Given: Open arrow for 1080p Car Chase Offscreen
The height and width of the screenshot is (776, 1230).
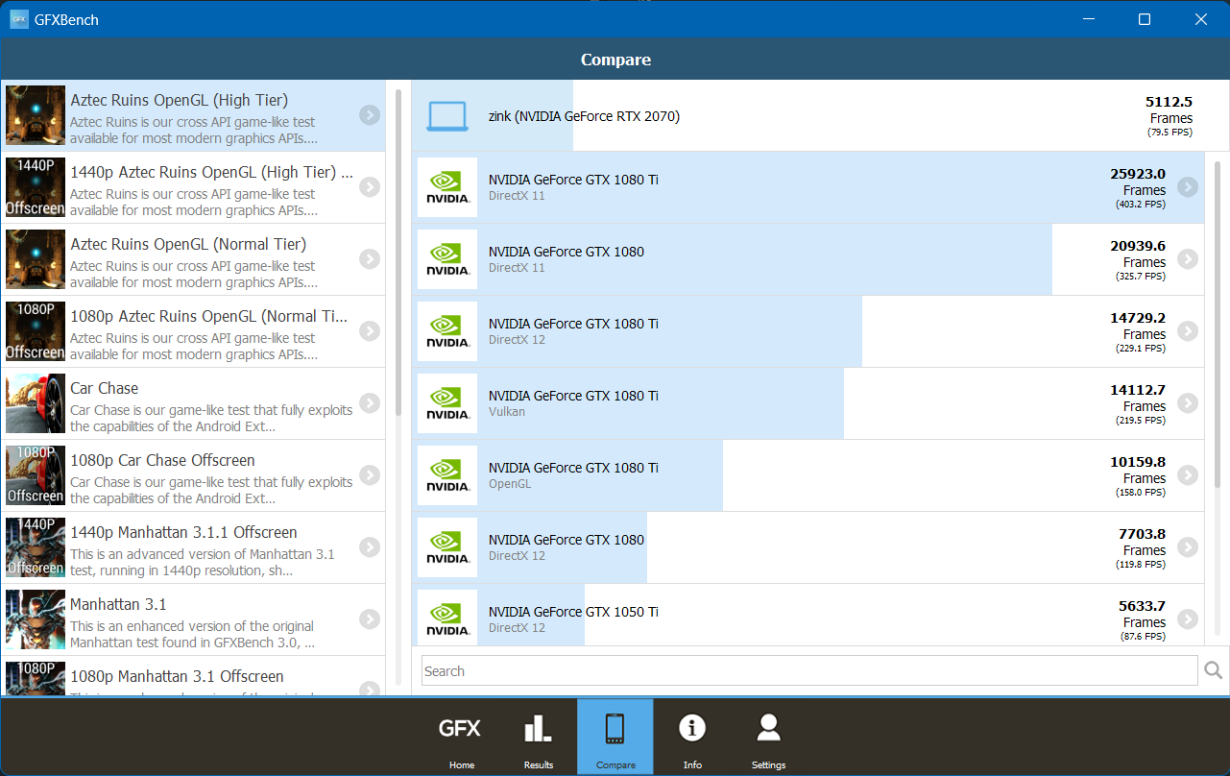Looking at the screenshot, I should click(370, 475).
